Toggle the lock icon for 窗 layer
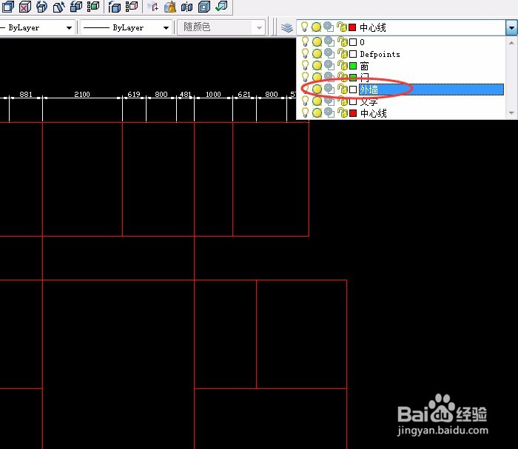Viewport: 518px width, 449px height. (x=342, y=66)
